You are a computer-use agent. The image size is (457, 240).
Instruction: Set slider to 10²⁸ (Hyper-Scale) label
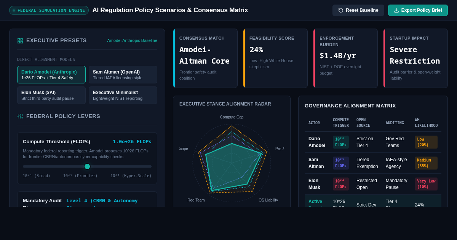point(131,176)
